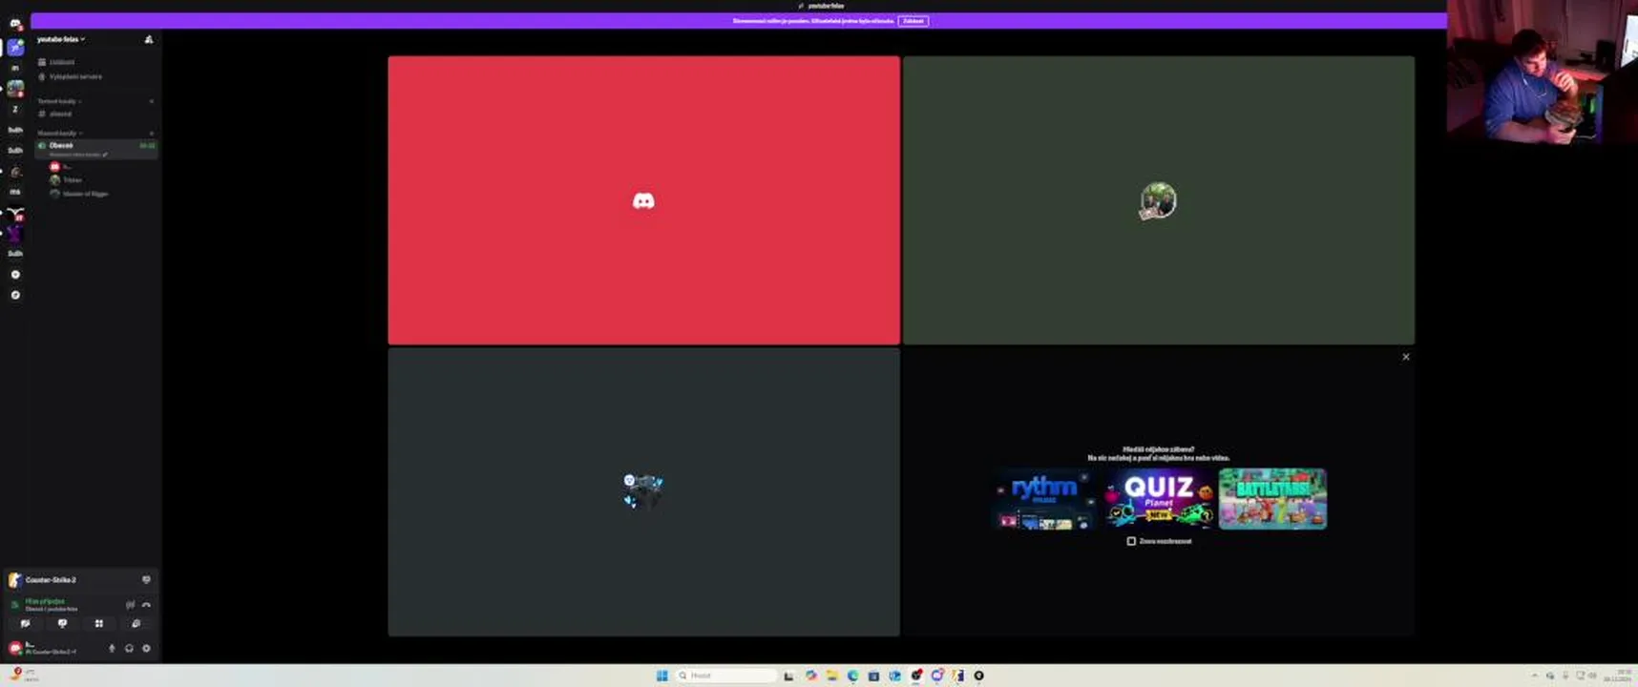Open the Windows Start menu
The height and width of the screenshot is (687, 1638).
pos(661,676)
